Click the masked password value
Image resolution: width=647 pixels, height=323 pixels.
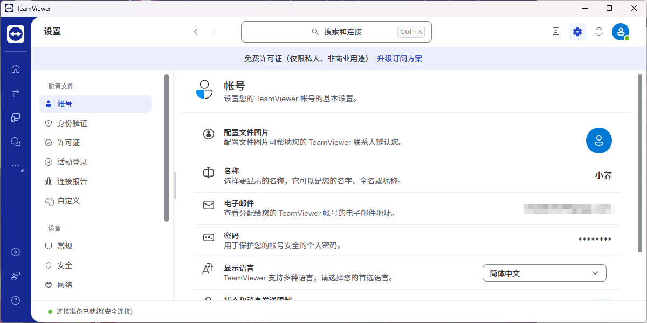(x=595, y=240)
